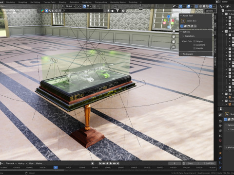Toggle viewport overlays button
234x175 pixels.
[189, 6]
